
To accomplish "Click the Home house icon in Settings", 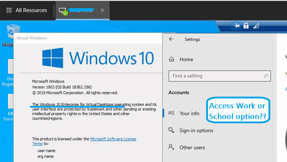I will 172,59.
